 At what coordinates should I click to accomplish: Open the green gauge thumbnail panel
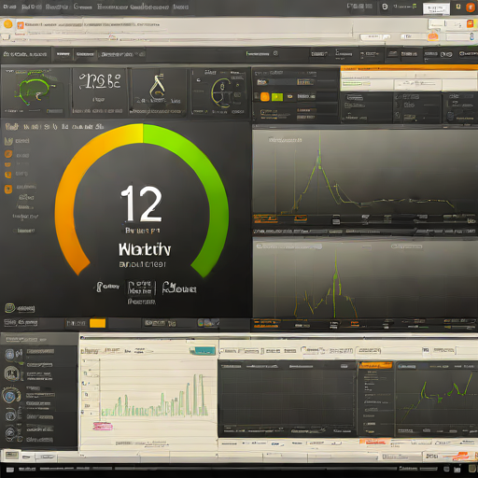click(x=35, y=91)
